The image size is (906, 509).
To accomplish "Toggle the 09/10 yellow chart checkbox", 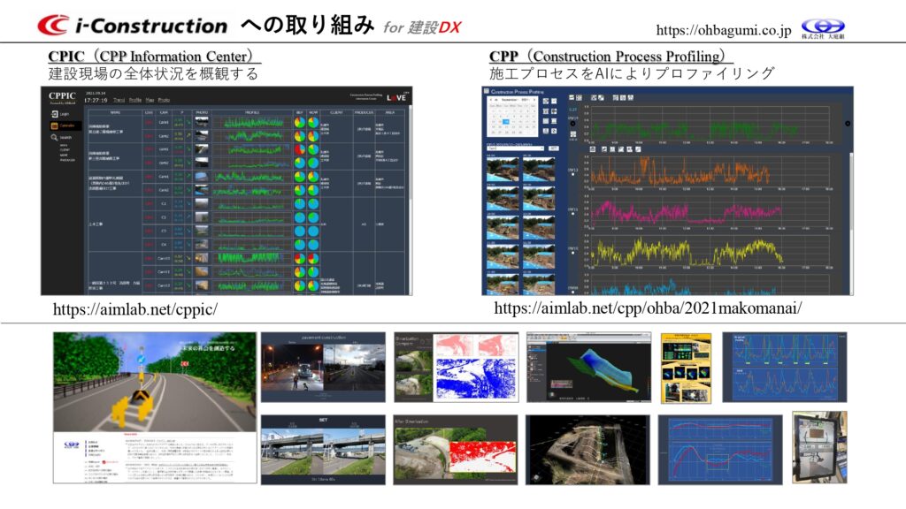I will pos(573,254).
